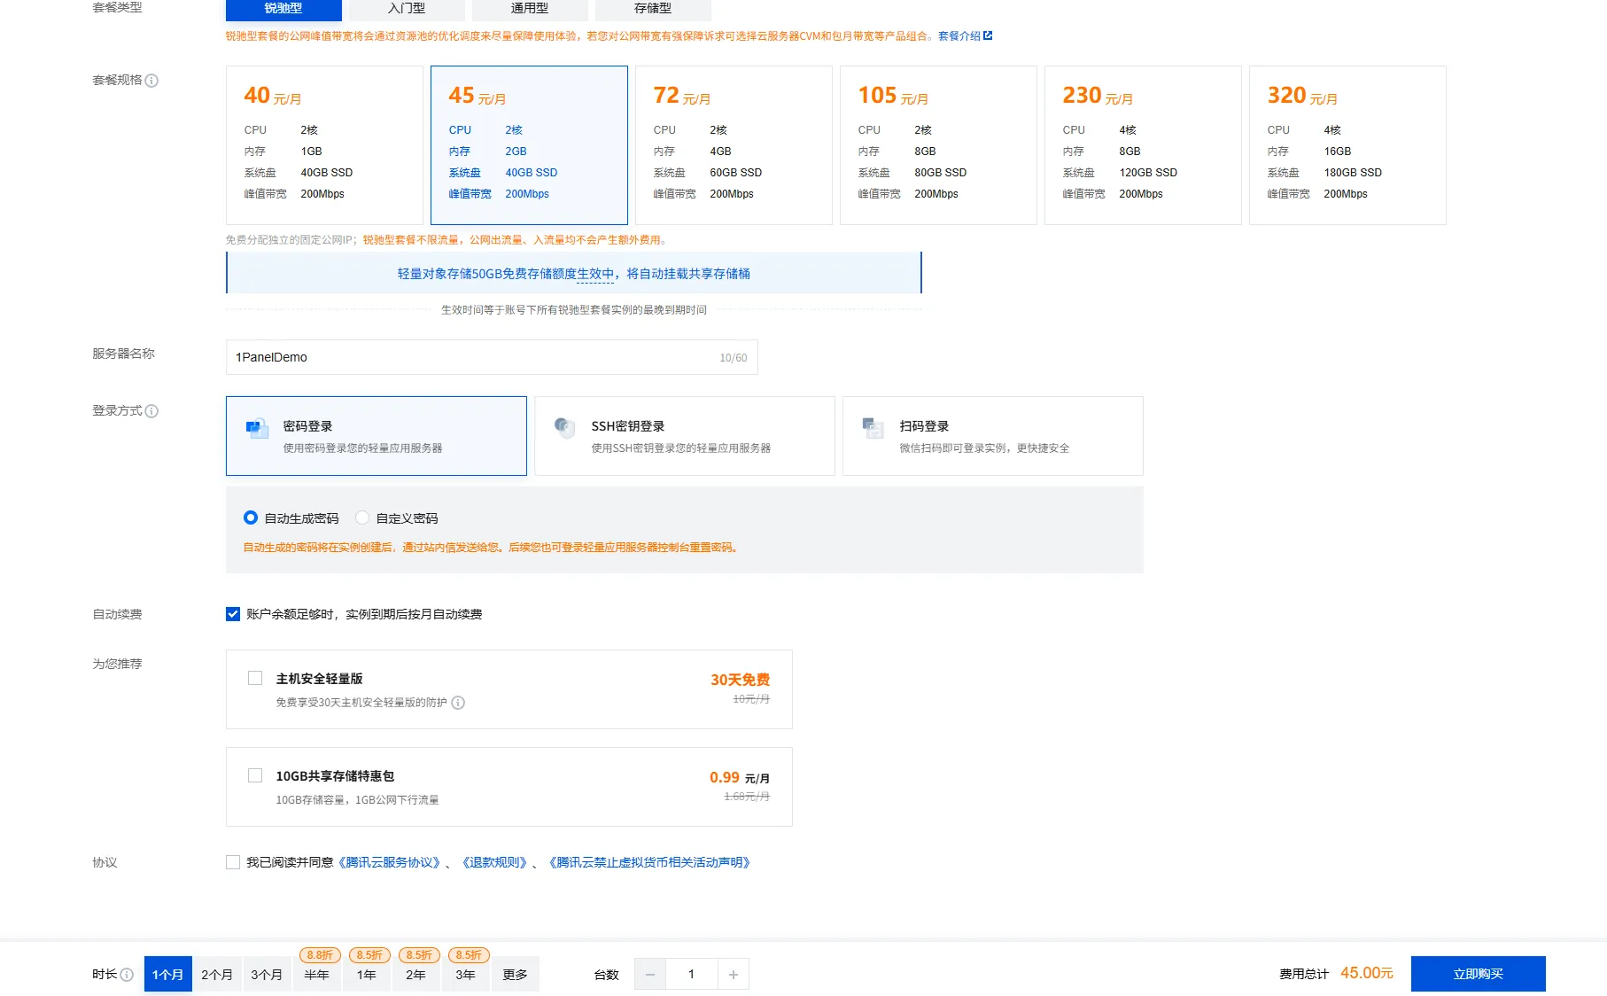Viewport: 1607px width, 996px height.
Task: Open the 《退款规则》 link
Action: 494,862
